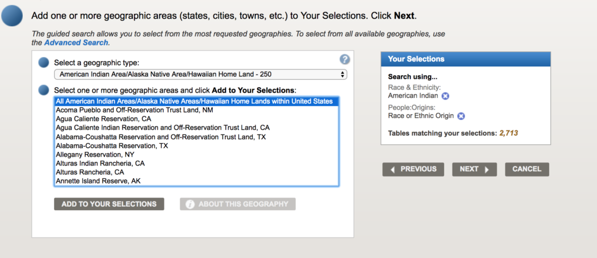
Task: Click blue bullet beside Select a geographic type
Action: pyautogui.click(x=44, y=63)
